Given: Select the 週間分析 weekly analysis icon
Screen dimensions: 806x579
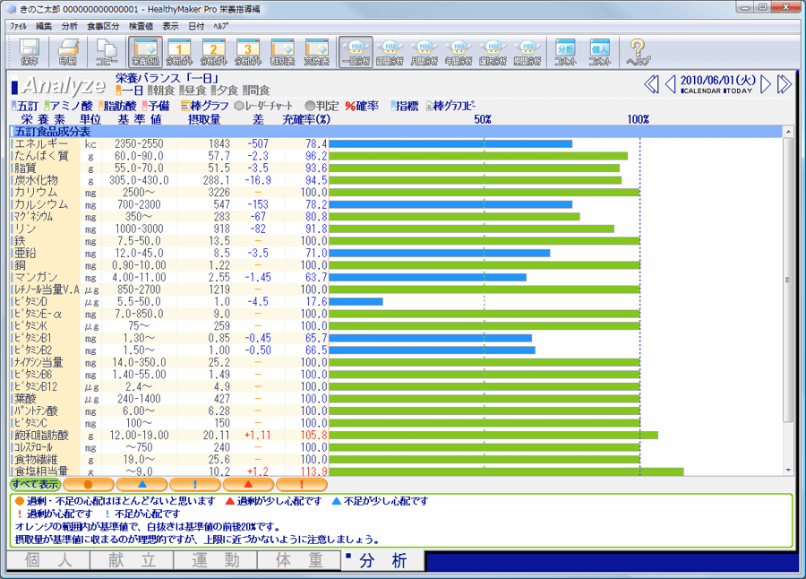Looking at the screenshot, I should point(390,52).
